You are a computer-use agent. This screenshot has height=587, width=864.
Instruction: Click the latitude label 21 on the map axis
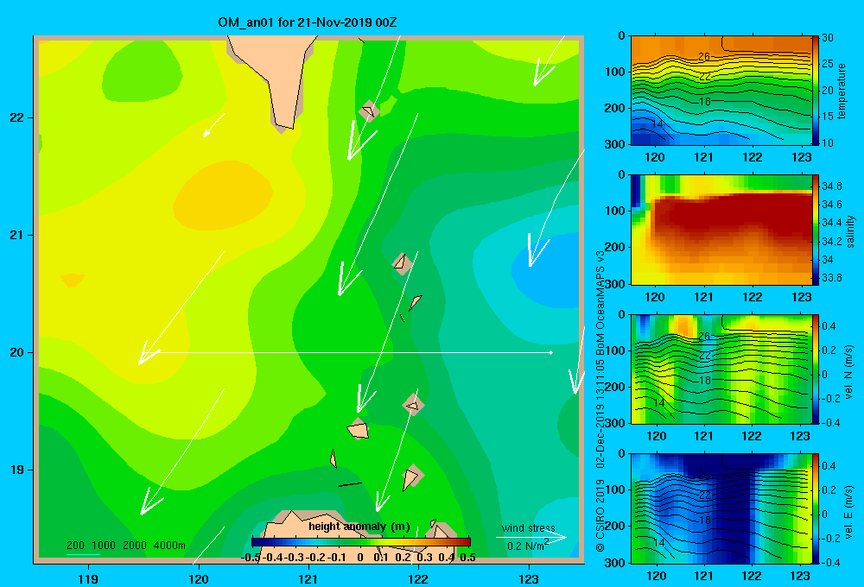[x=17, y=235]
